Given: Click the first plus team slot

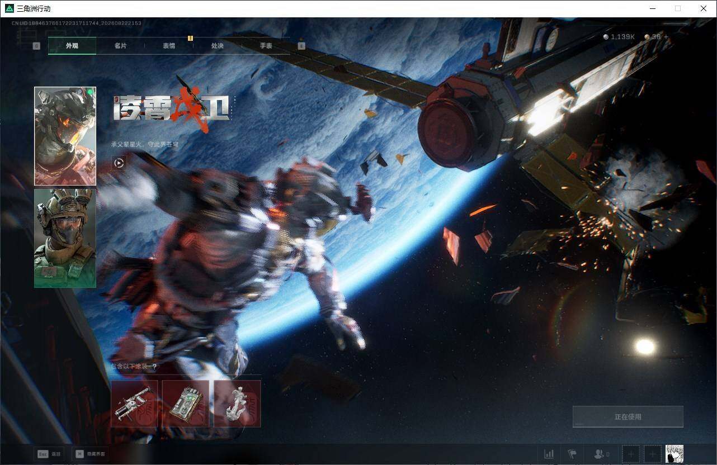Looking at the screenshot, I should (x=631, y=454).
